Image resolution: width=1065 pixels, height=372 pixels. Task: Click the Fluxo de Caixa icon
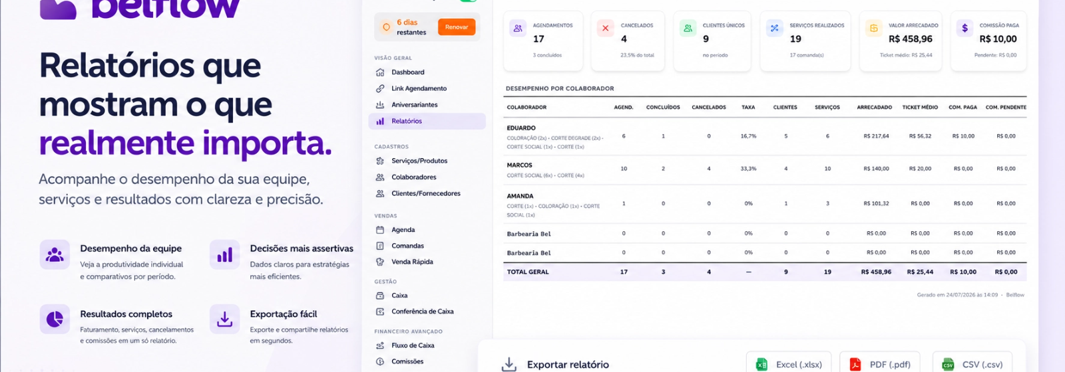380,345
